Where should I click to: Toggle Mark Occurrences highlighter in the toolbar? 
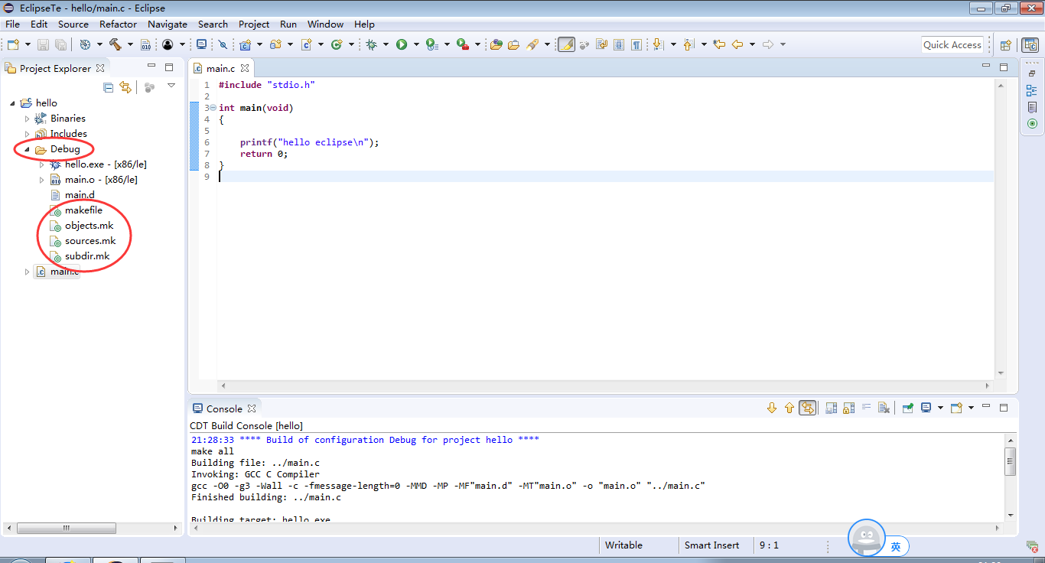(566, 44)
